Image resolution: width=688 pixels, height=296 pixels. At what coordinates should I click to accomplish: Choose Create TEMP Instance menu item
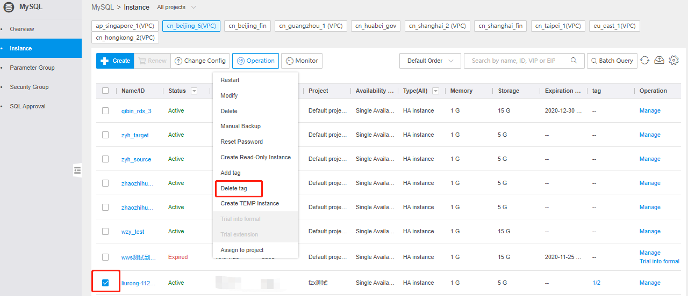point(255,203)
